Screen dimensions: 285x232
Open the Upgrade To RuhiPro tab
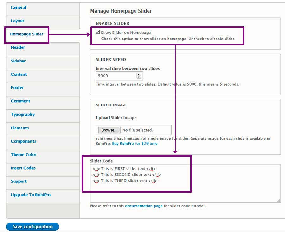click(31, 195)
